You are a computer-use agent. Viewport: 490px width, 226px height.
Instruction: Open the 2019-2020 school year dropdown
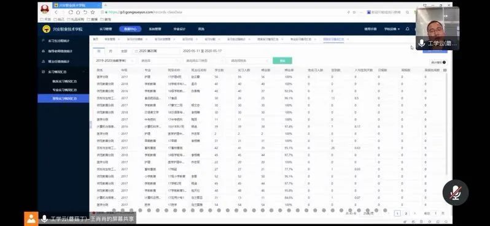115,61
